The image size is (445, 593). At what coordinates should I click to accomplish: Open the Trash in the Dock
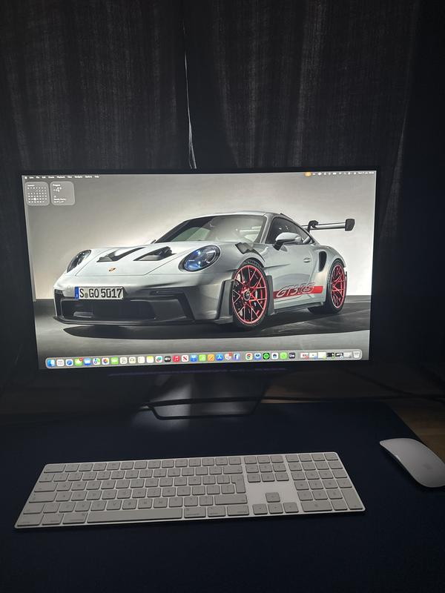tap(357, 354)
